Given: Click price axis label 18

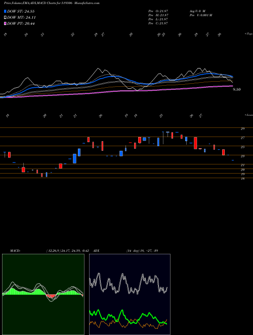Looking at the screenshot, I should pos(242,179).
